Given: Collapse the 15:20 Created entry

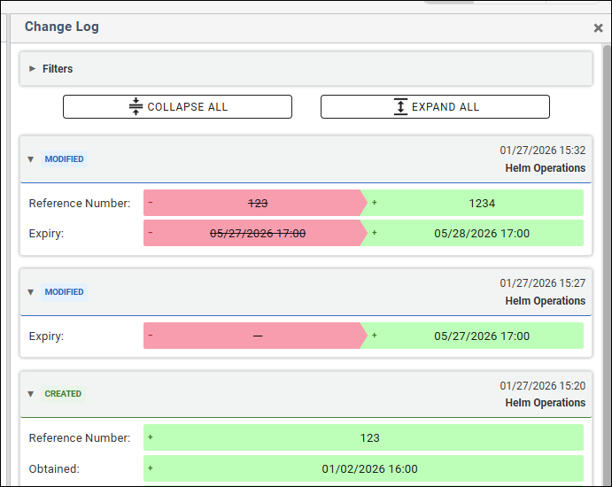Looking at the screenshot, I should point(31,394).
